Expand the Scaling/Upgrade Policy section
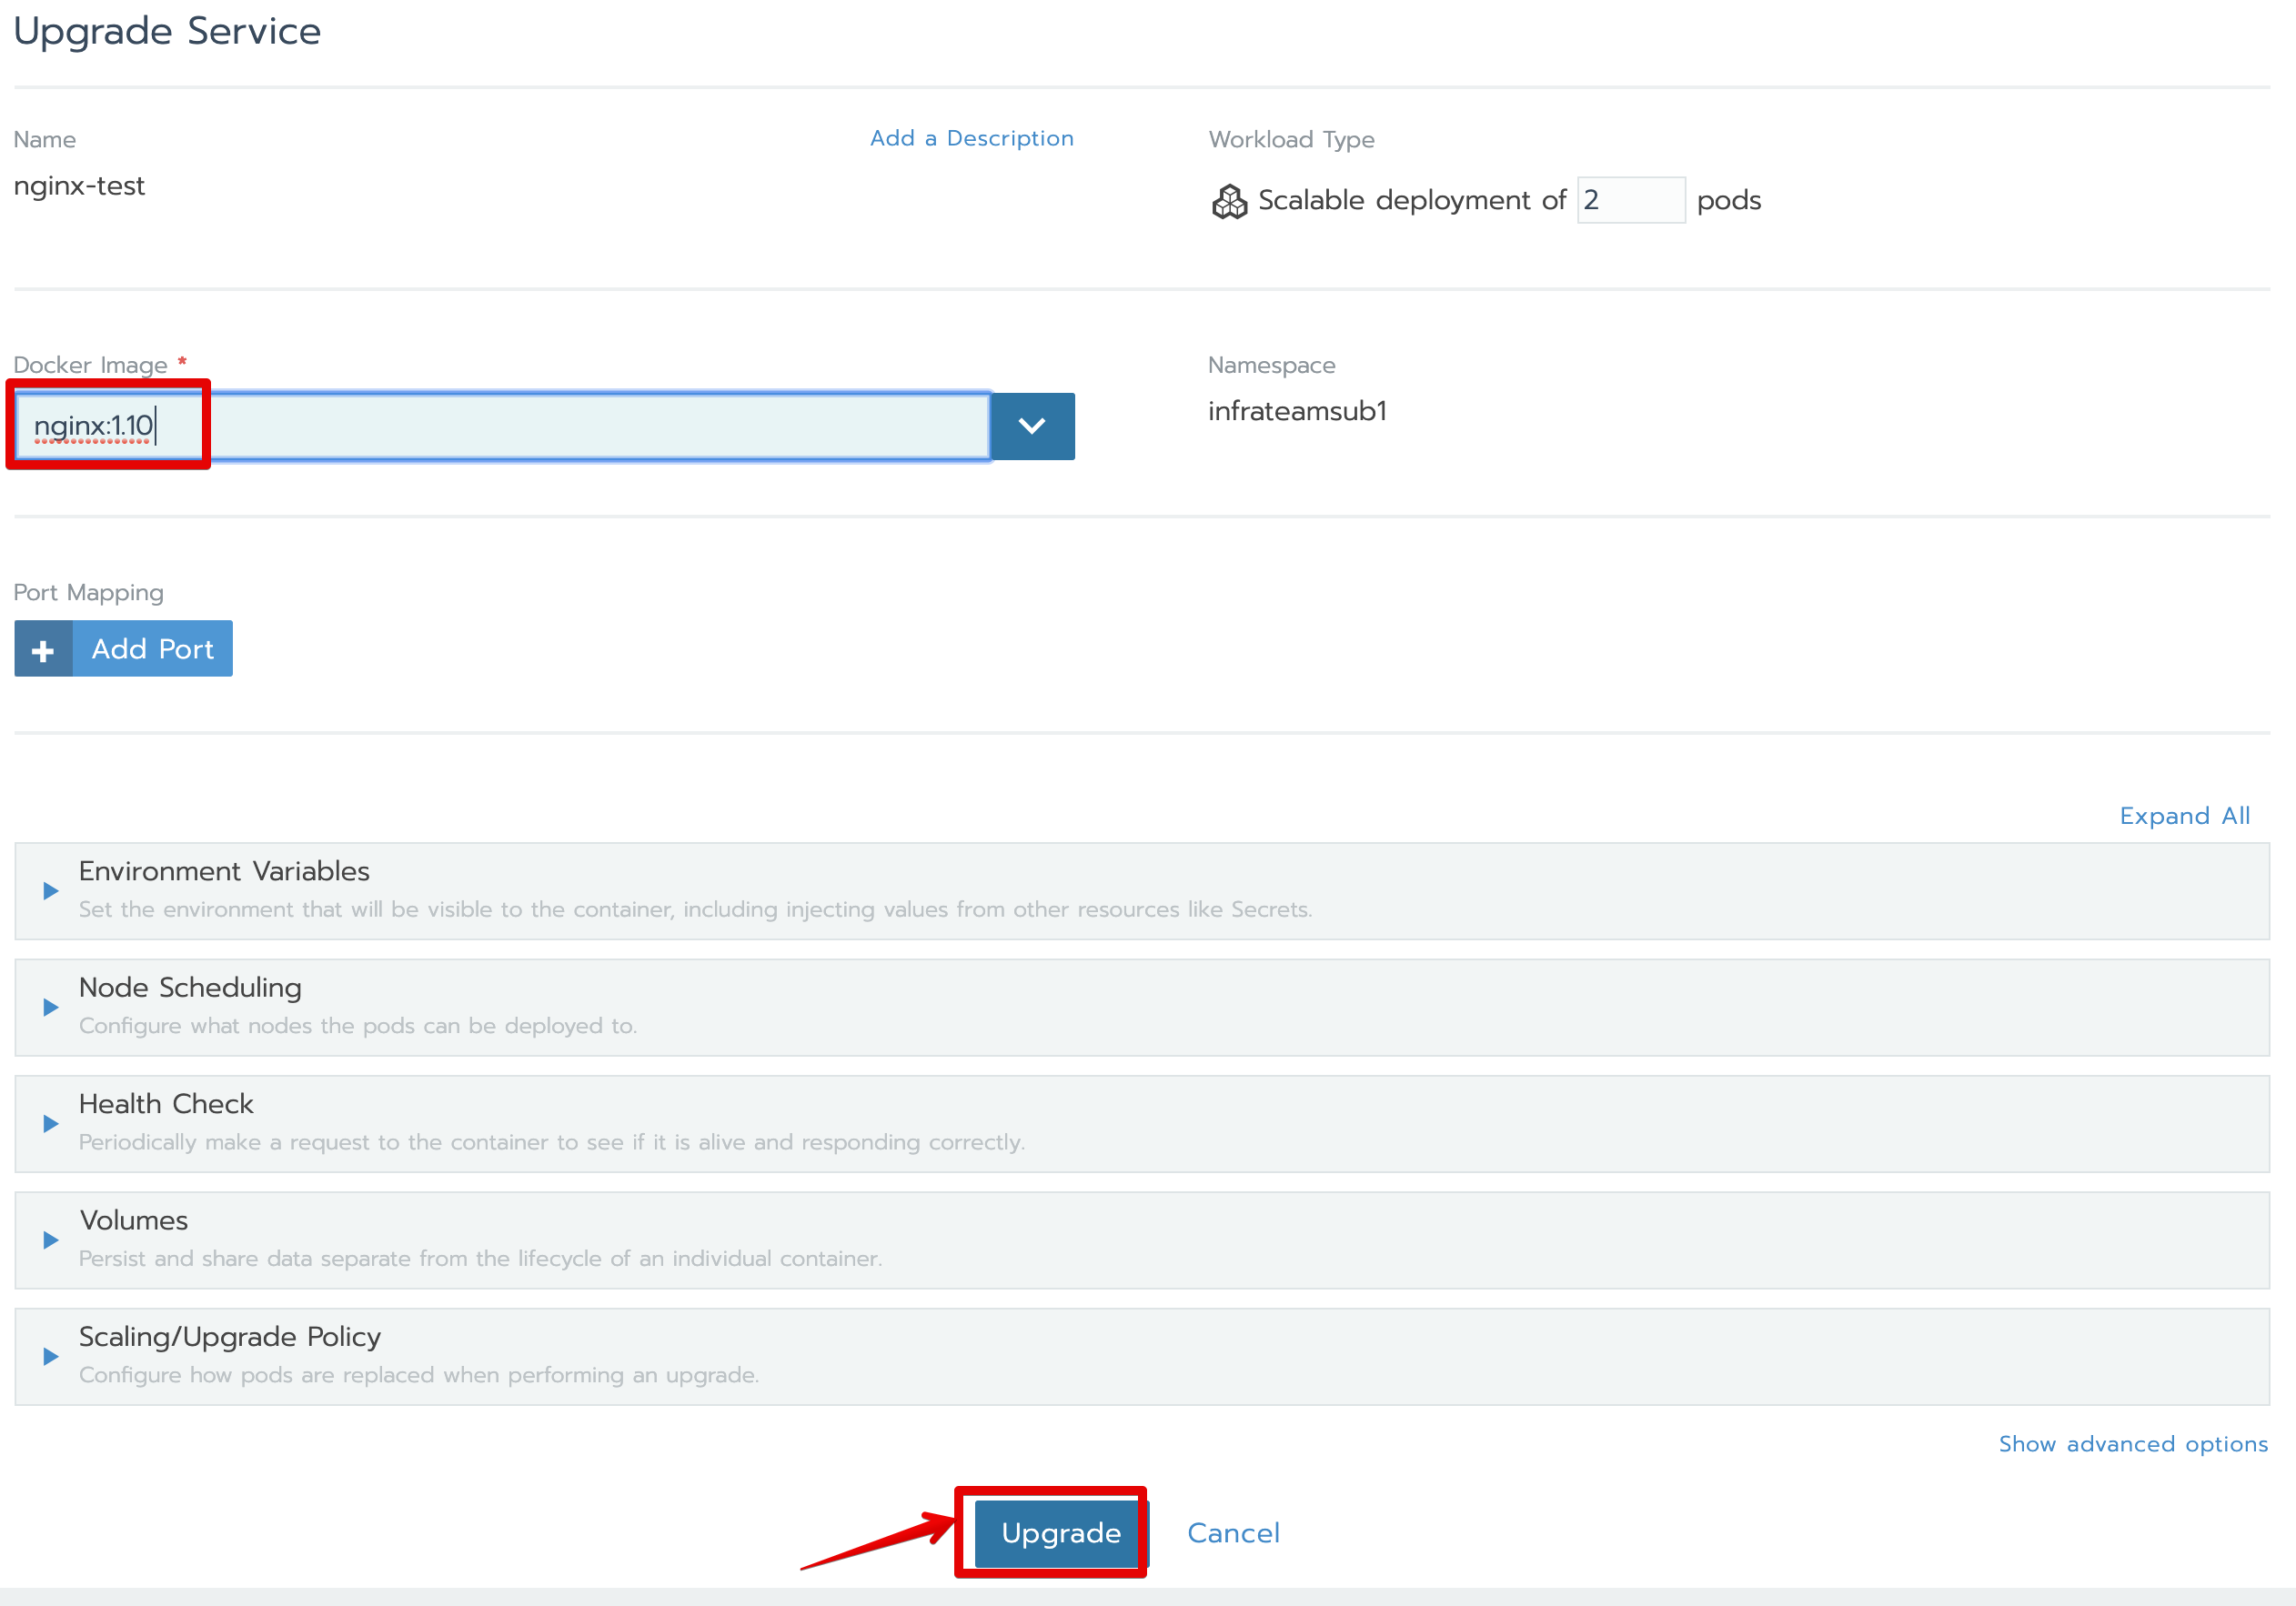2296x1606 pixels. point(230,1337)
